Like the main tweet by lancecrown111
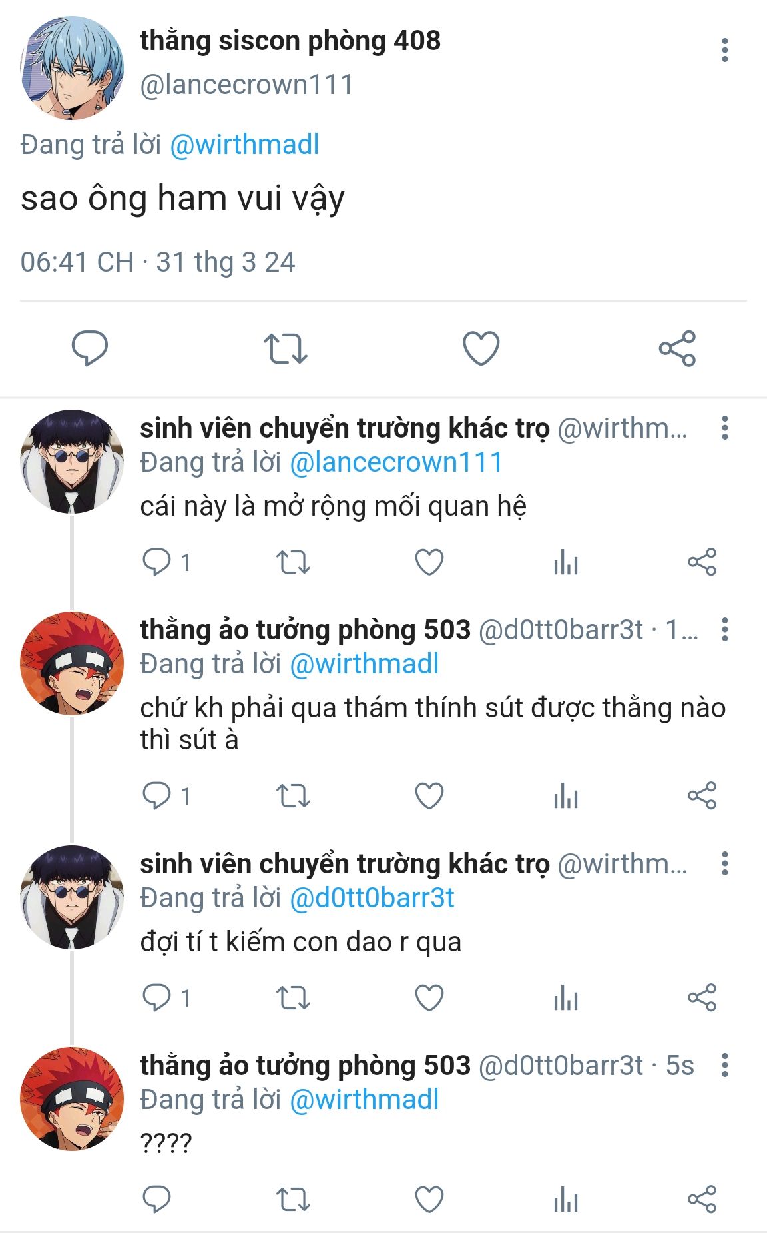The image size is (767, 1233). pos(481,348)
